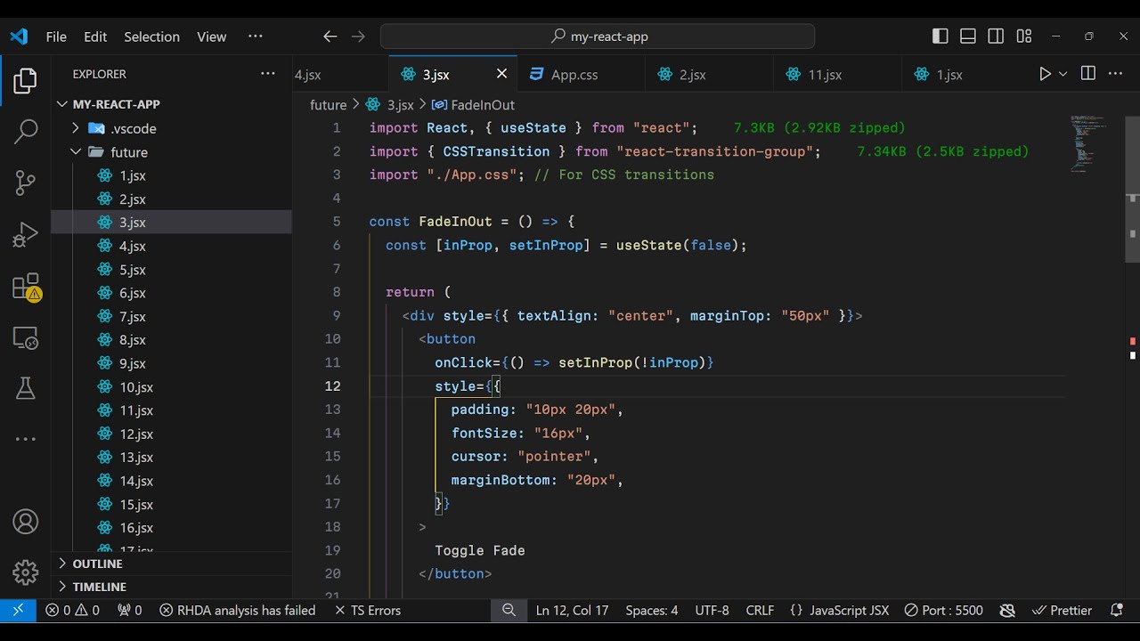Close the 3.jsx tab

(501, 74)
